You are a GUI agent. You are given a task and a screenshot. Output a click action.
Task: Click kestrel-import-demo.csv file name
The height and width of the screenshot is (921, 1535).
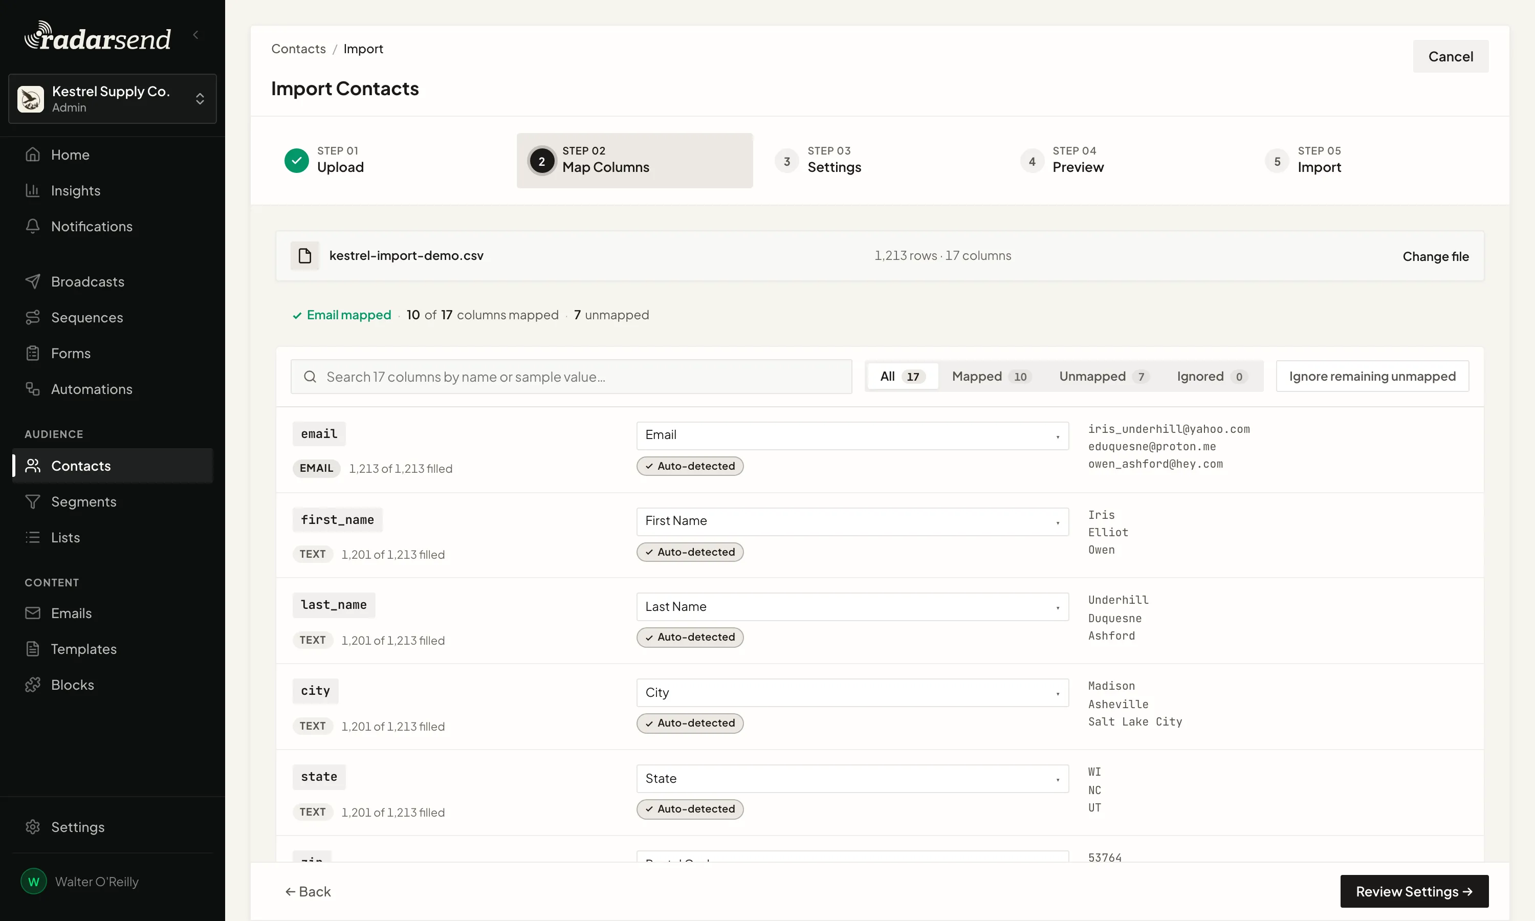pos(406,256)
